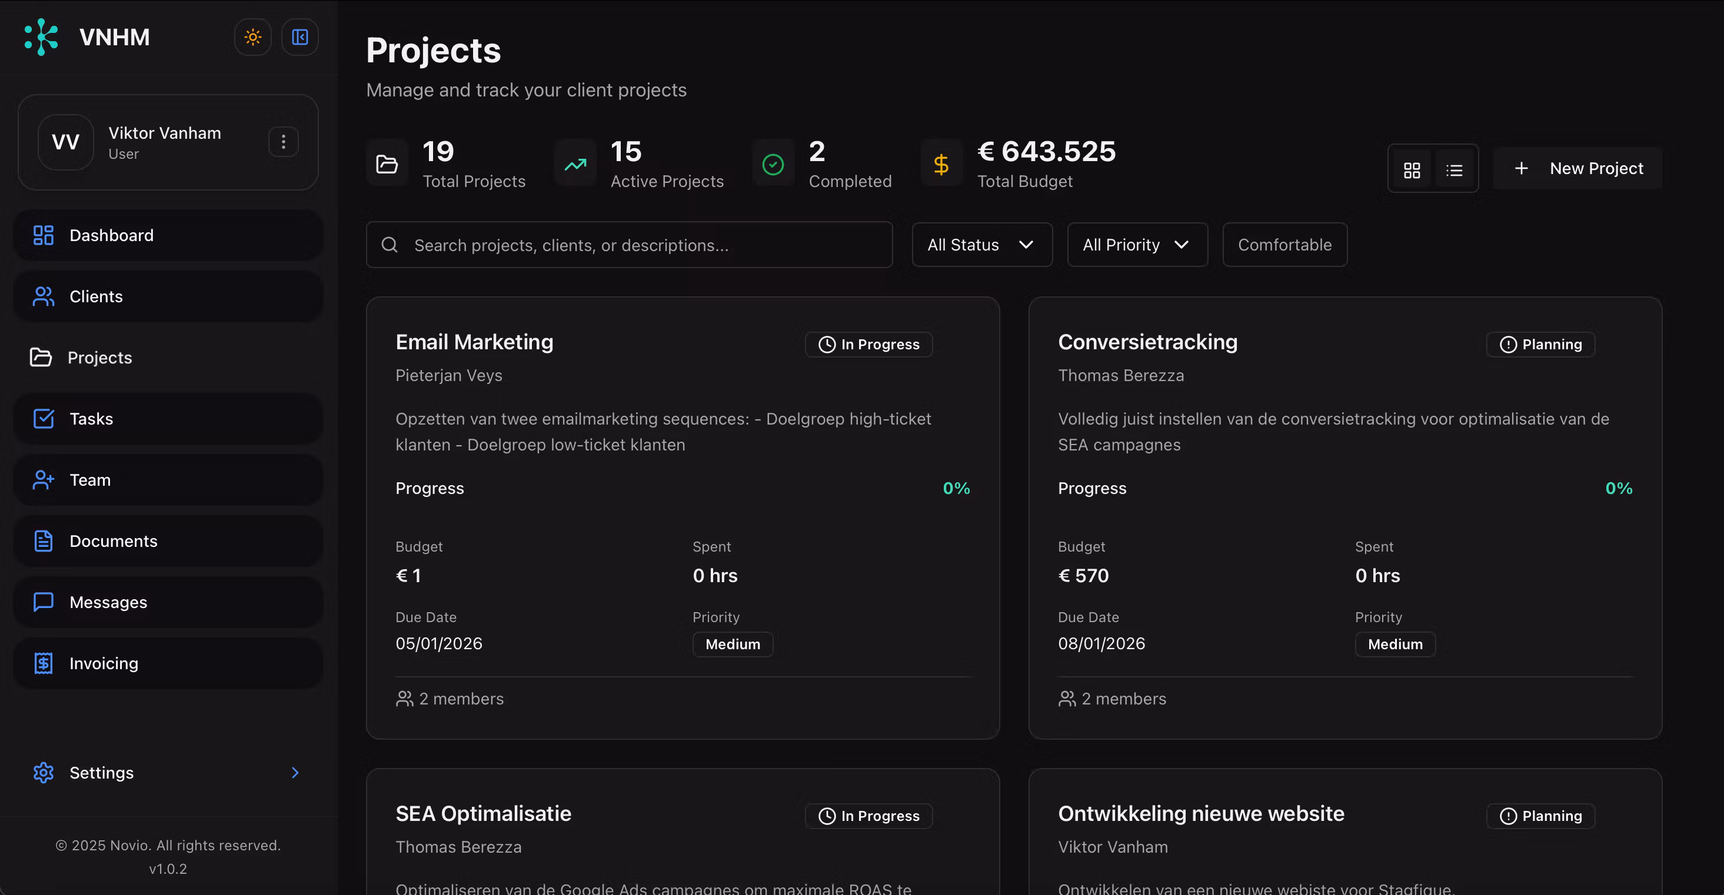Click the Clients people icon
The image size is (1724, 895).
point(44,296)
